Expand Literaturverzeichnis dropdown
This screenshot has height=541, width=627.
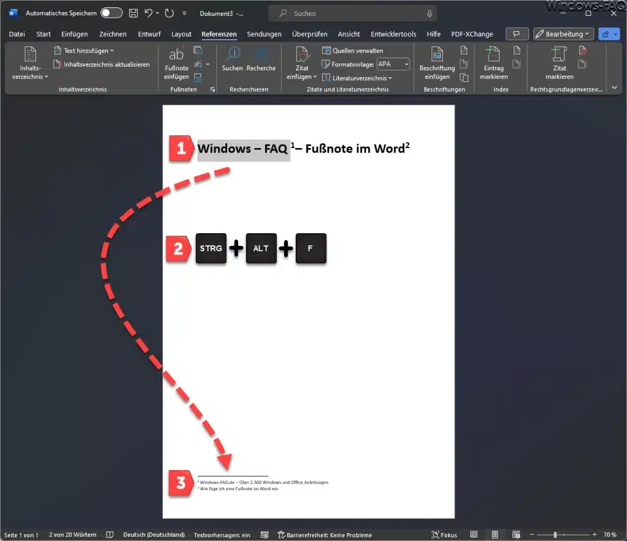[x=357, y=78]
